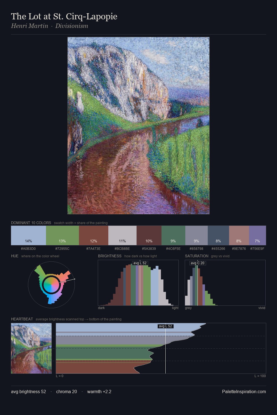Click the '#BCB8BE' hex code text
The width and height of the screenshot is (277, 415).
(122, 249)
